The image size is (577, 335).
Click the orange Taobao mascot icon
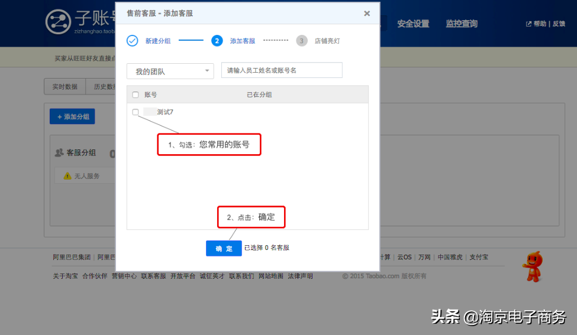click(x=533, y=266)
